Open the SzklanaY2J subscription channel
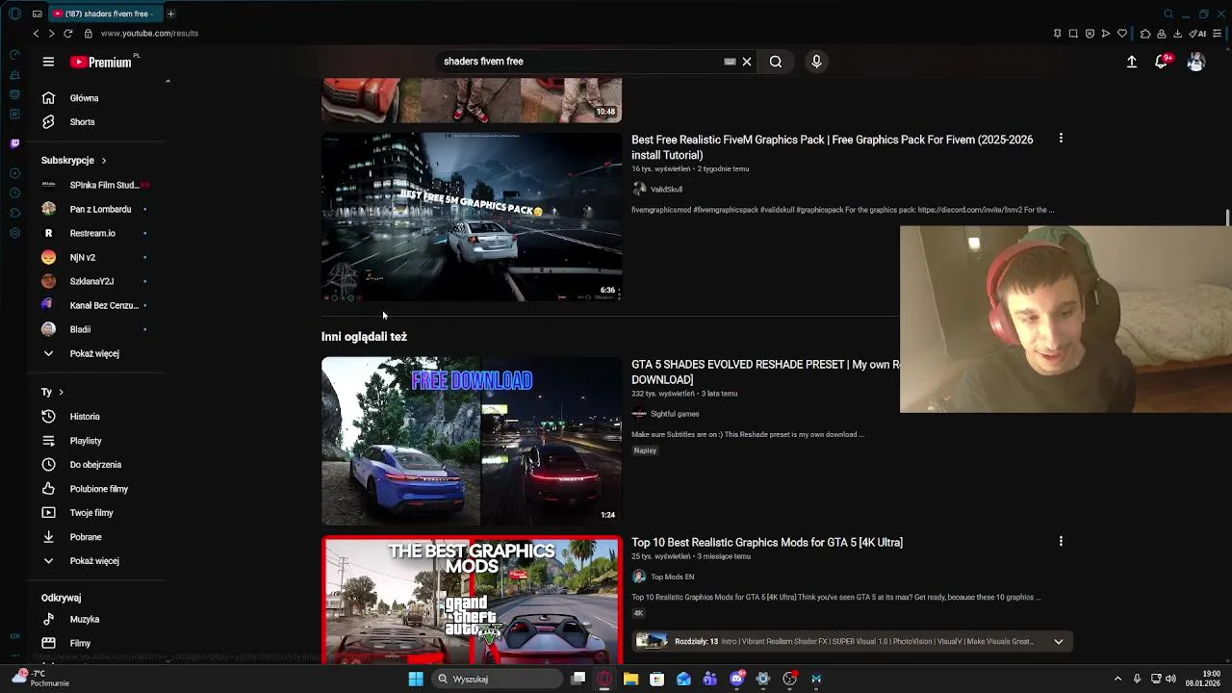 91,281
